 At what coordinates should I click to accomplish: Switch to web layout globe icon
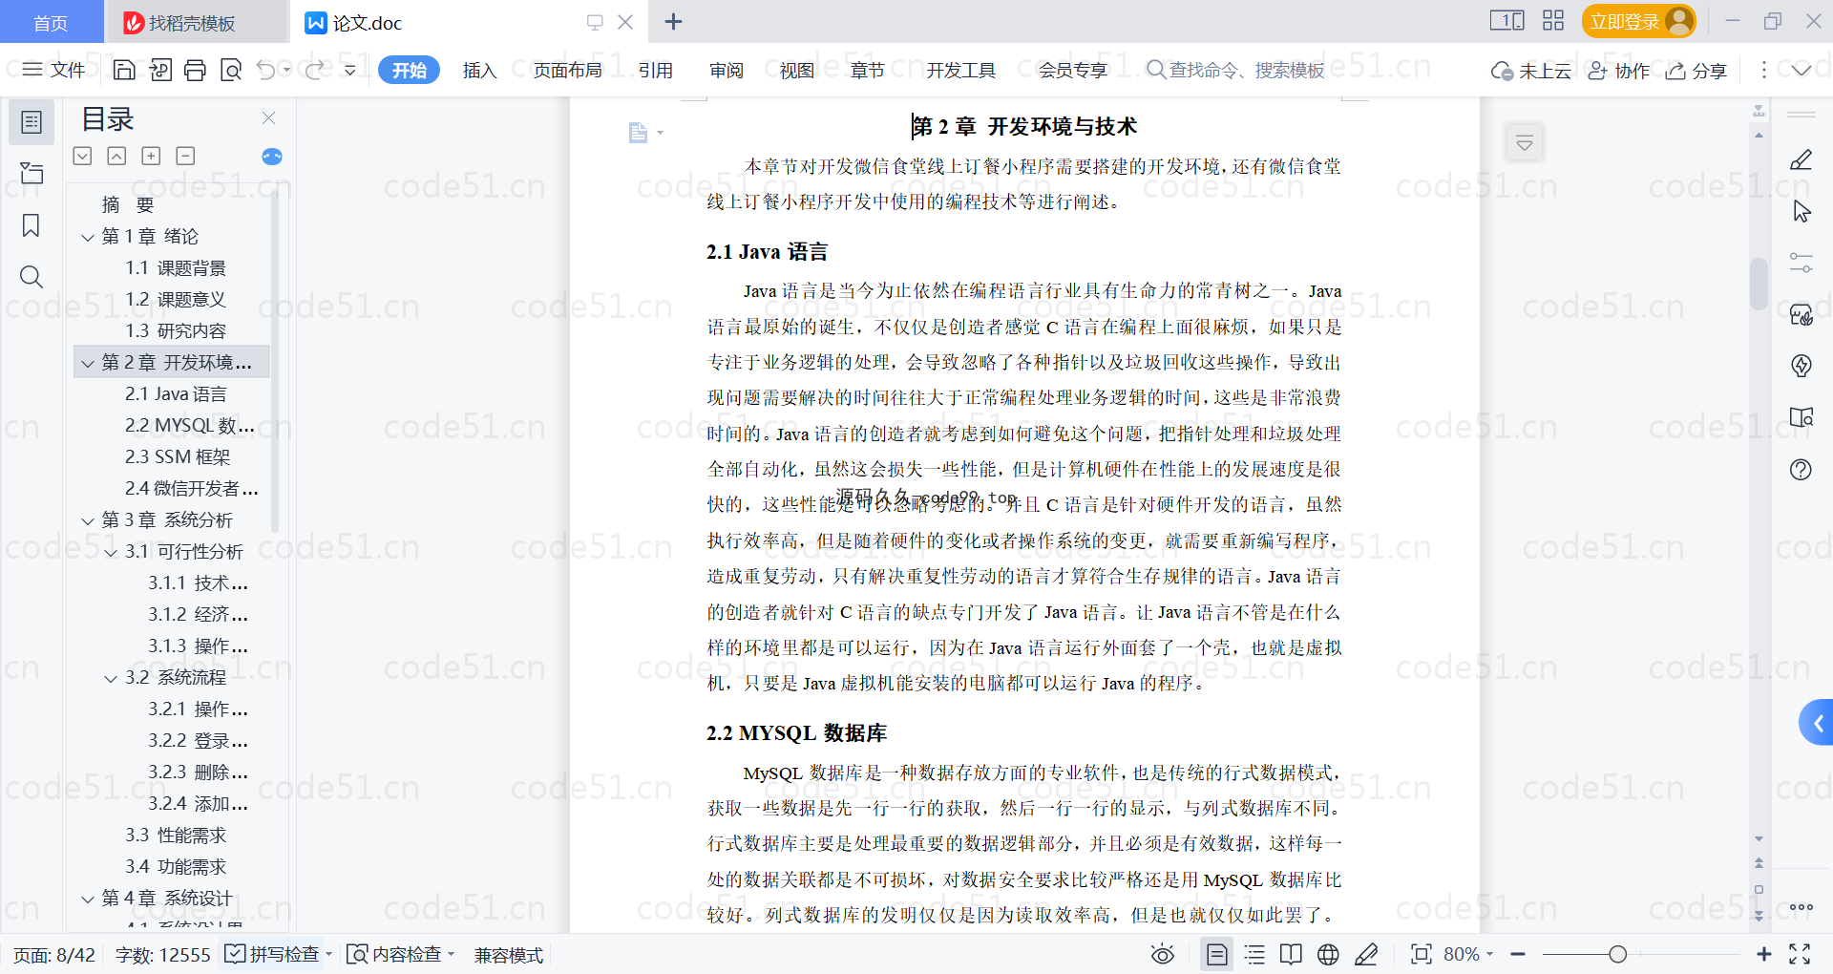click(1328, 954)
